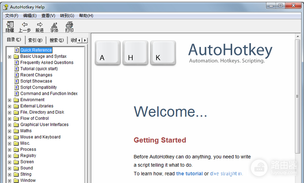Click the Script Showcase page icon
This screenshot has height=183, width=304.
tap(17, 81)
